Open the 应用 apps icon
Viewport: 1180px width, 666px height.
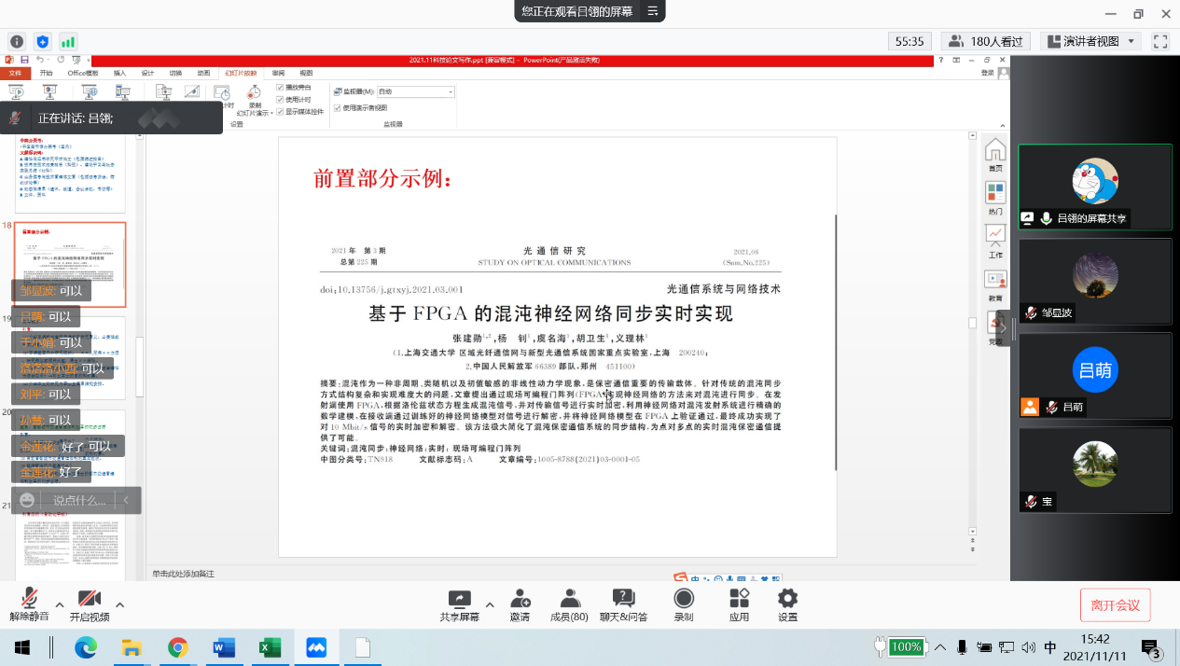click(739, 599)
